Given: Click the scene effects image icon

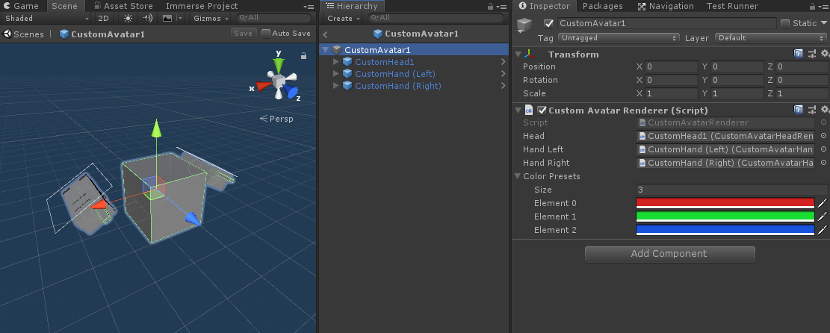Looking at the screenshot, I should pos(168,18).
